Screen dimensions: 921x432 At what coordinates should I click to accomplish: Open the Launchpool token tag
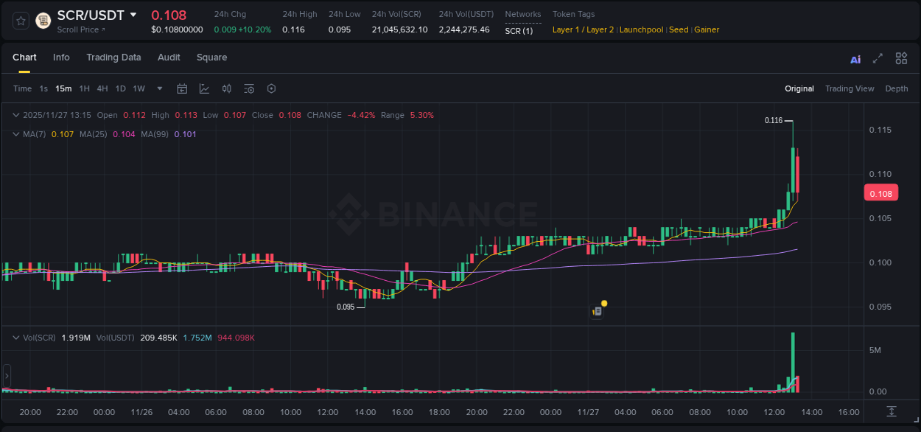641,29
